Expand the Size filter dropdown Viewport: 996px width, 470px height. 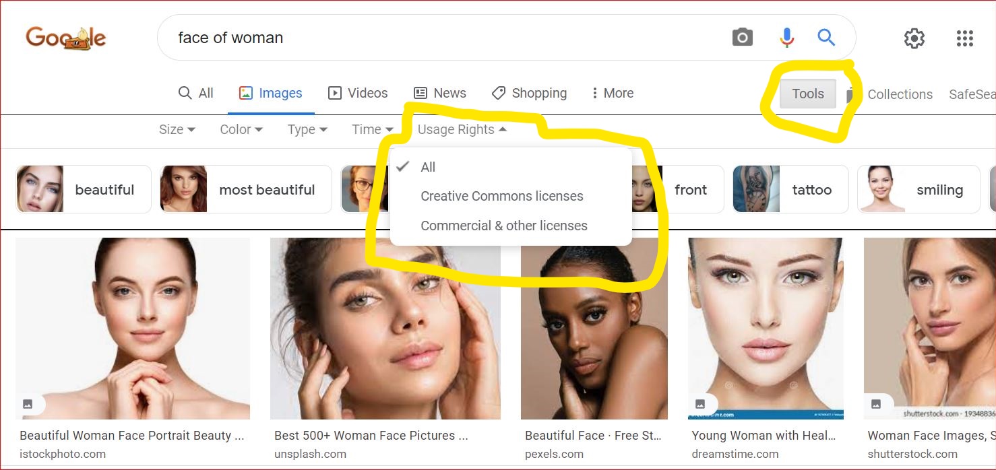(x=177, y=130)
